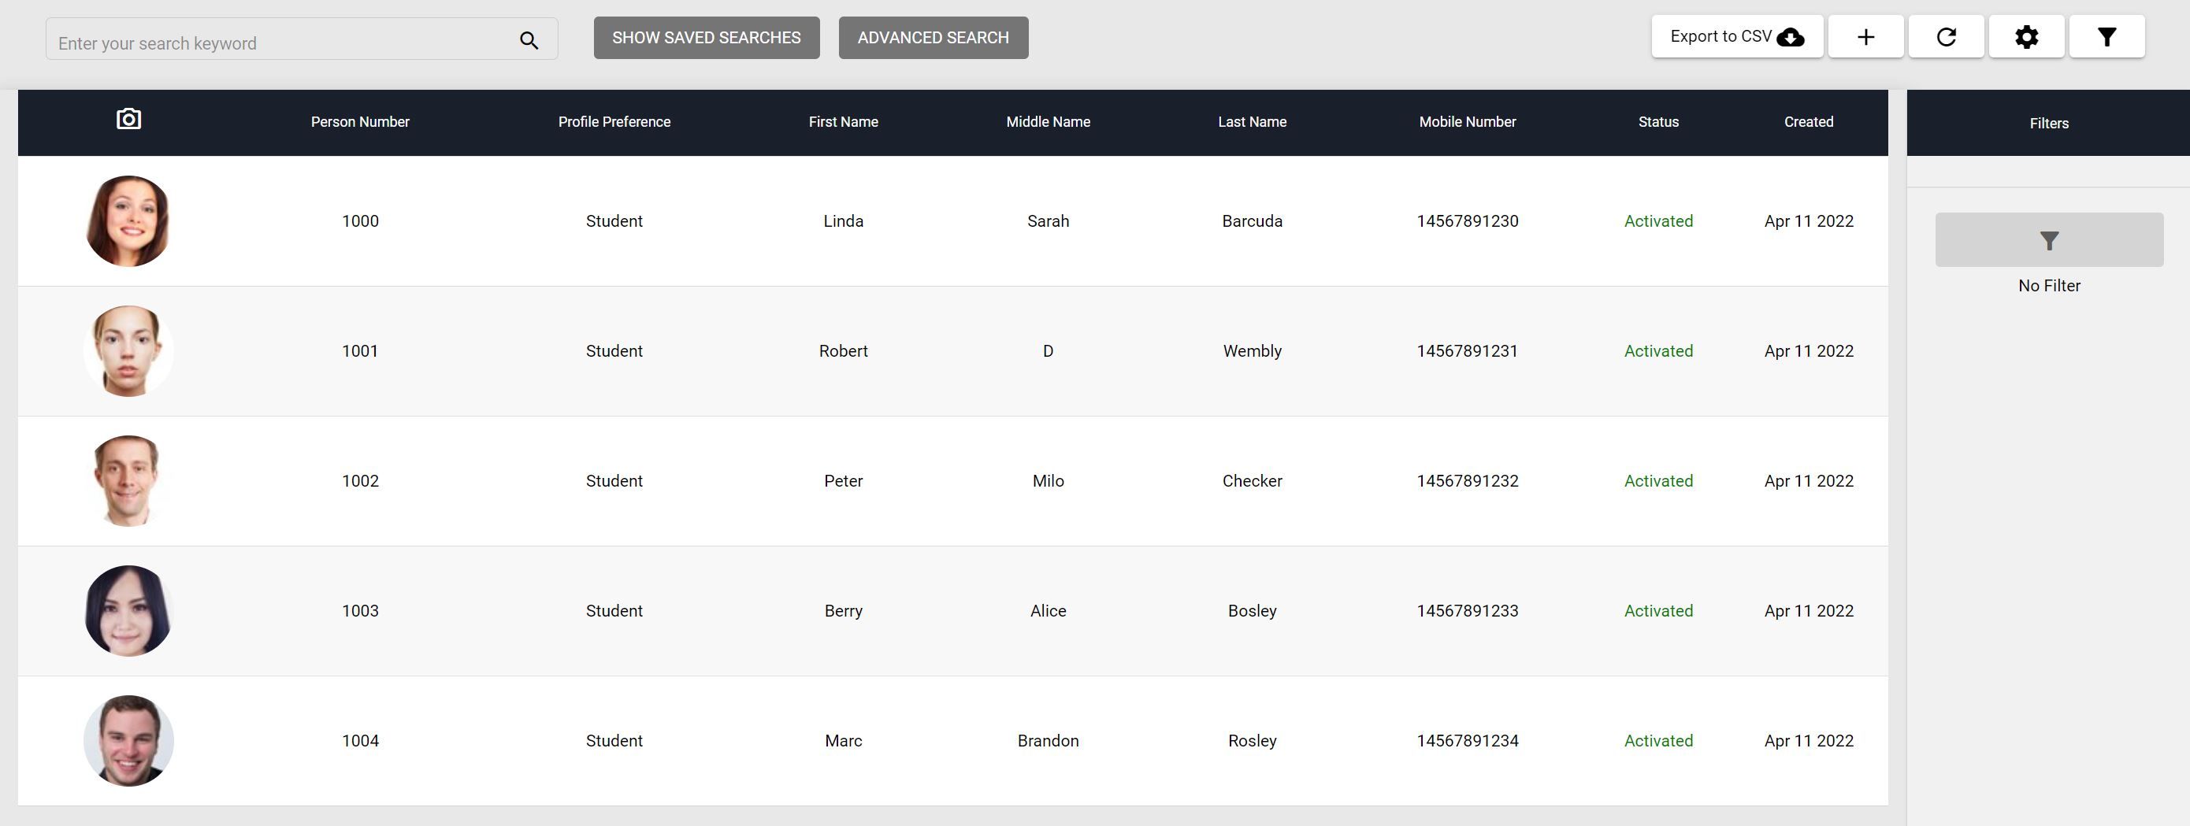Click the Filters panel header
This screenshot has height=826, width=2190.
pyautogui.click(x=2049, y=123)
